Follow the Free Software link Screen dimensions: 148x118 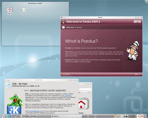pos(66,96)
